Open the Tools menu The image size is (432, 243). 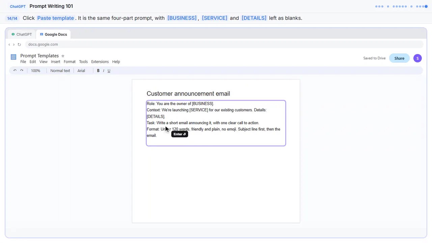click(x=83, y=62)
